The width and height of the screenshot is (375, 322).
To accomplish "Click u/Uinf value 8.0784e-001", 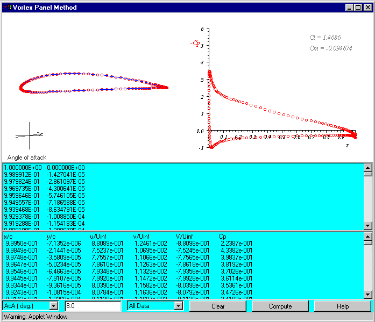I will [108, 292].
